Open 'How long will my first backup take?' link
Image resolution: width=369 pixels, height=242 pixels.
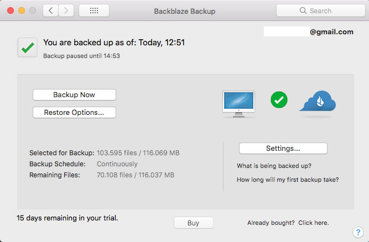[x=288, y=180]
